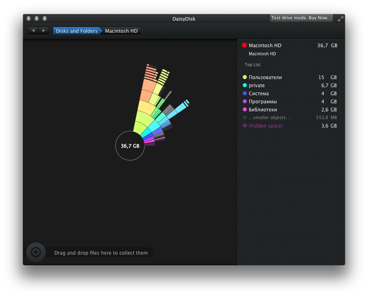The image size is (368, 297).
Task: Toggle full screen with the arrows icon
Action: coord(340,19)
